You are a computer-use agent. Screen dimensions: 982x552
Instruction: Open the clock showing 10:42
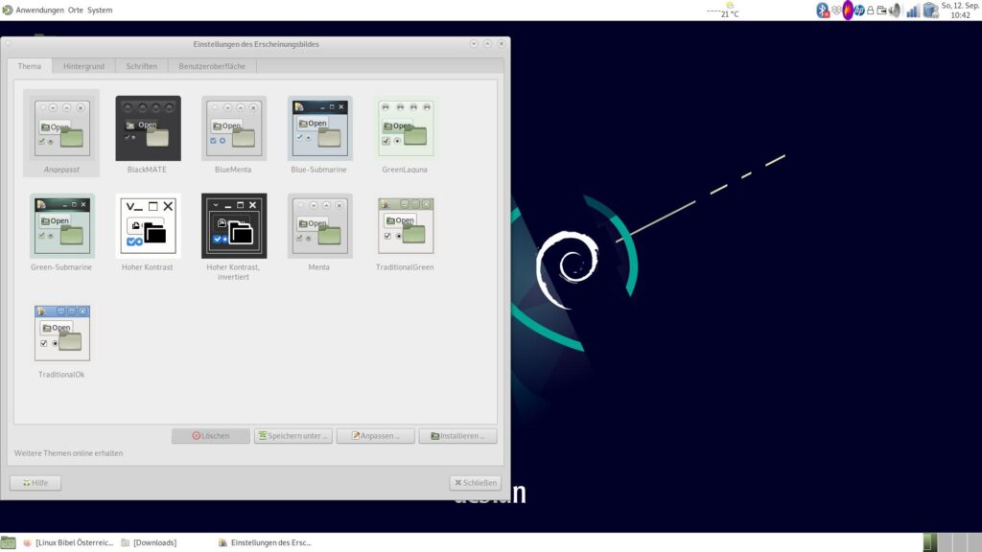(x=959, y=10)
